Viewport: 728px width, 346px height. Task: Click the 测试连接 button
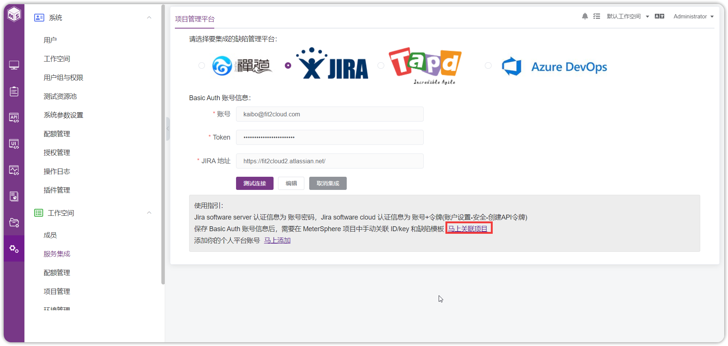pyautogui.click(x=255, y=184)
